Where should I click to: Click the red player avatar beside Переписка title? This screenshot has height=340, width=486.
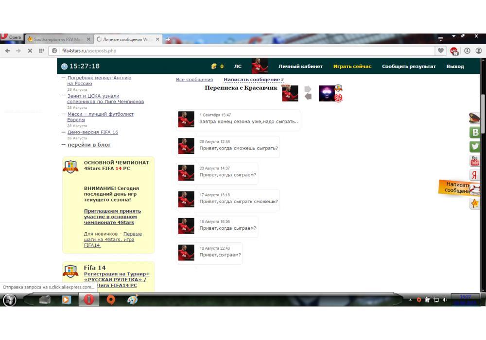(x=290, y=93)
